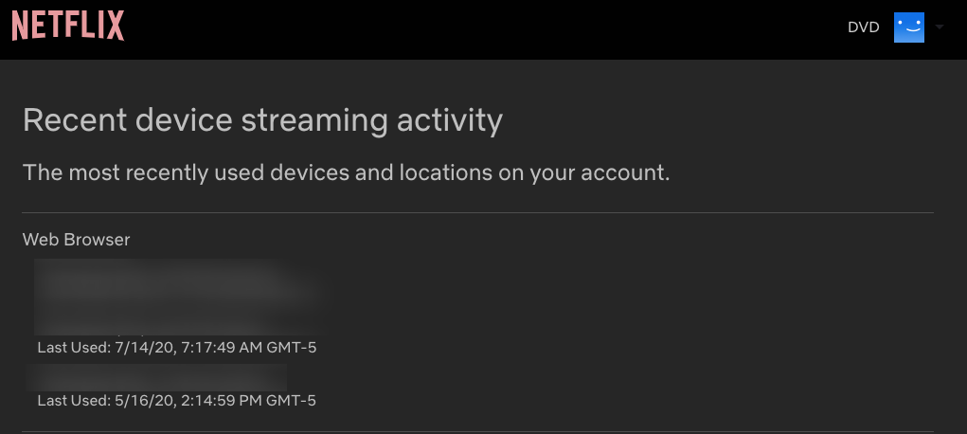The height and width of the screenshot is (434, 967).
Task: Click the Netflix logo
Action: (x=68, y=26)
